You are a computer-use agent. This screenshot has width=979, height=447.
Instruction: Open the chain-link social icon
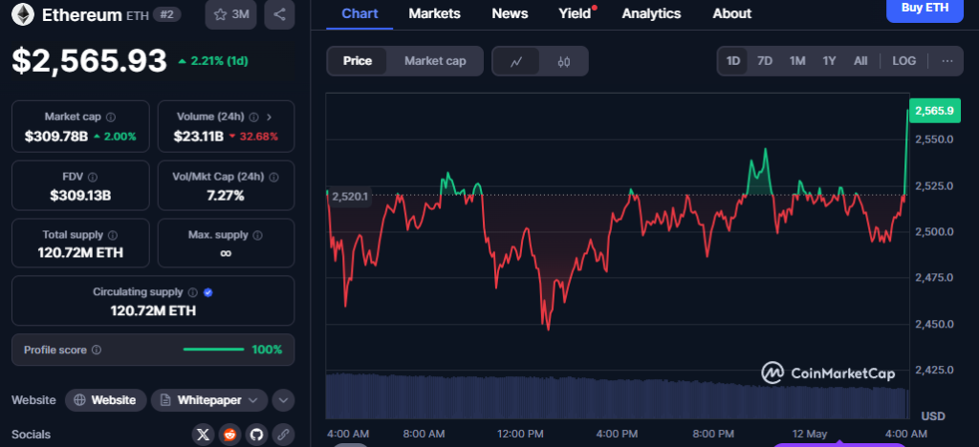(x=283, y=435)
